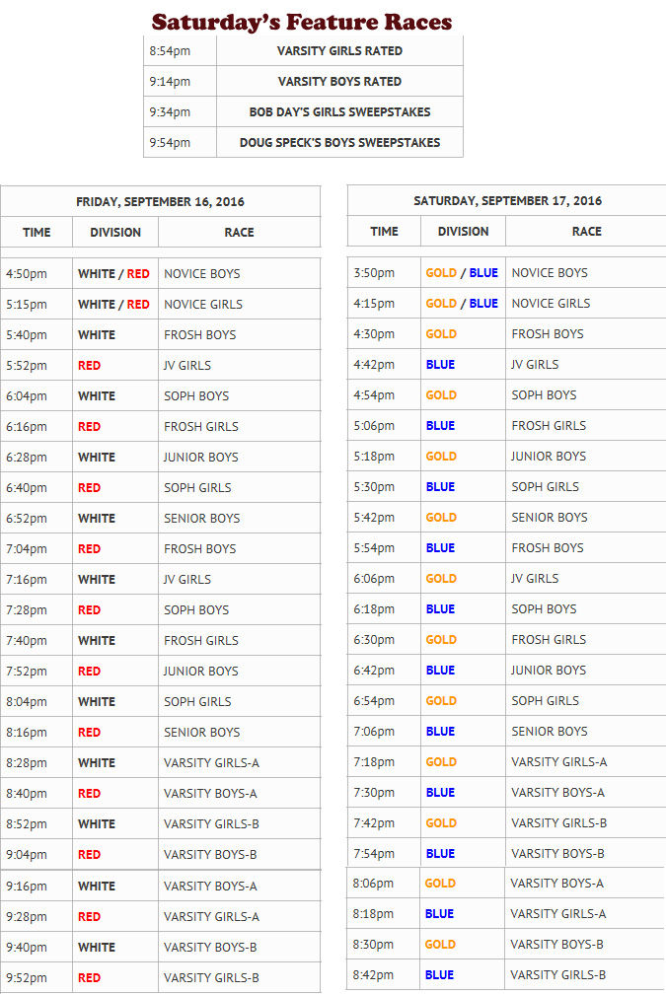Select DOUG SPECK'S BOYS SWEEPSTAKES row

tap(303, 142)
